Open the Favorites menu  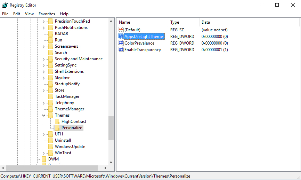coord(47,14)
